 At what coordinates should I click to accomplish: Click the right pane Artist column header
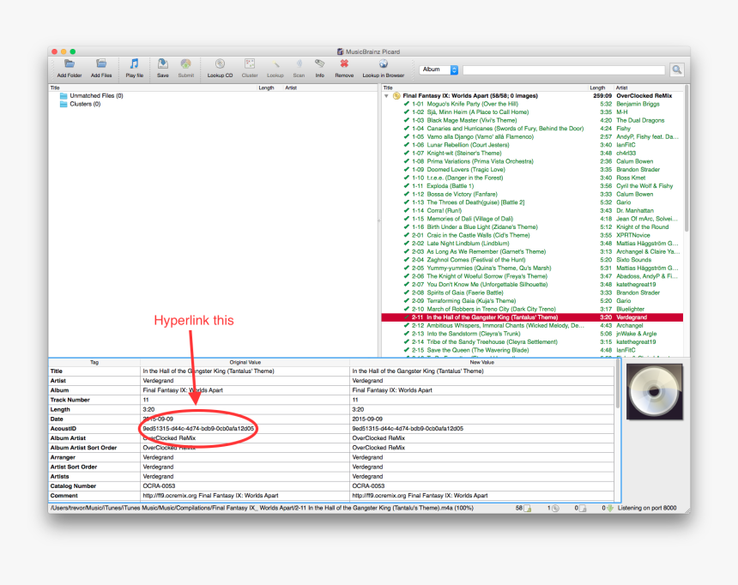click(622, 88)
